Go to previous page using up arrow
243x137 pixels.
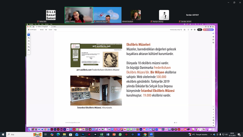pos(214,112)
